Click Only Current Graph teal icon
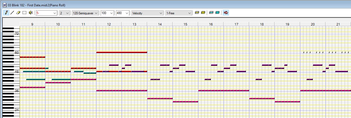The height and width of the screenshot is (118, 351). (211, 13)
